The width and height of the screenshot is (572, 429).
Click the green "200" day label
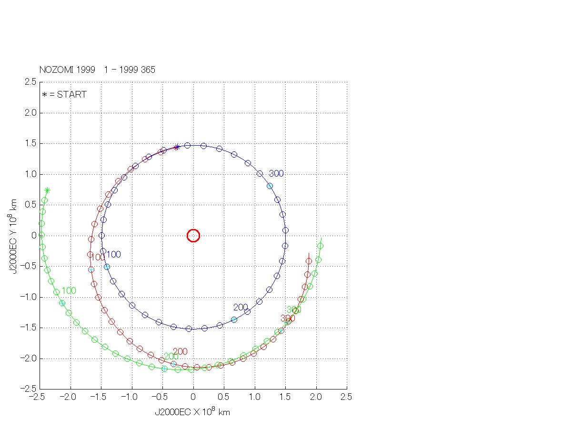pos(170,357)
